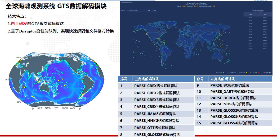Click the 120°E longitude label under the globe
The height and width of the screenshot is (137, 277).
point(48,108)
